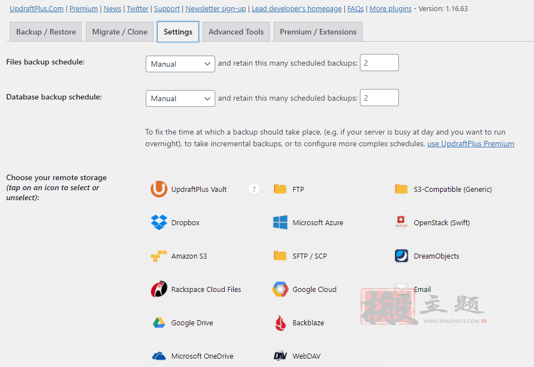Select the S3-Compatible (Generic) icon

(x=402, y=189)
